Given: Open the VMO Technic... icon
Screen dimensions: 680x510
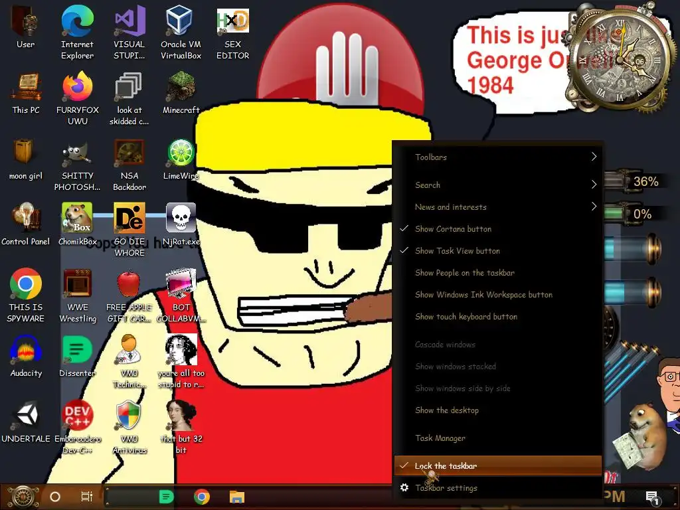Looking at the screenshot, I should (129, 361).
